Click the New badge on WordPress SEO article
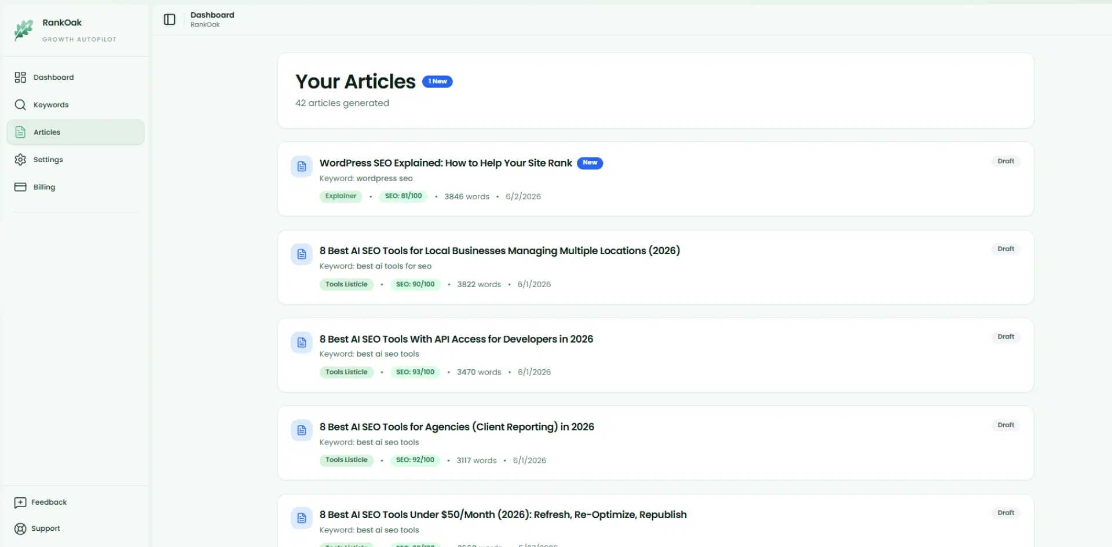This screenshot has height=547, width=1112. (590, 163)
